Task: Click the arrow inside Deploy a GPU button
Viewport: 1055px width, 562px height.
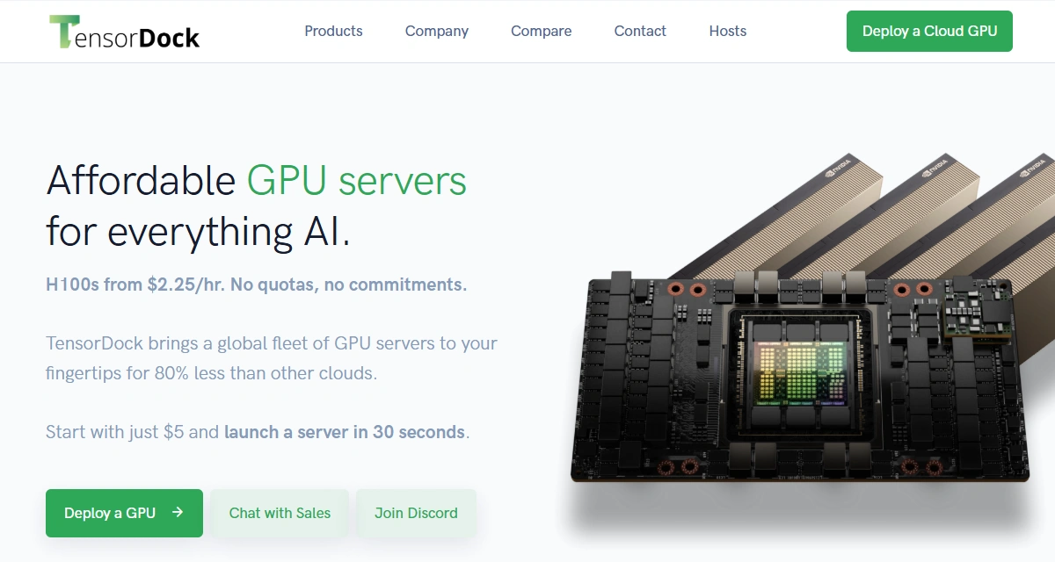Action: coord(178,512)
